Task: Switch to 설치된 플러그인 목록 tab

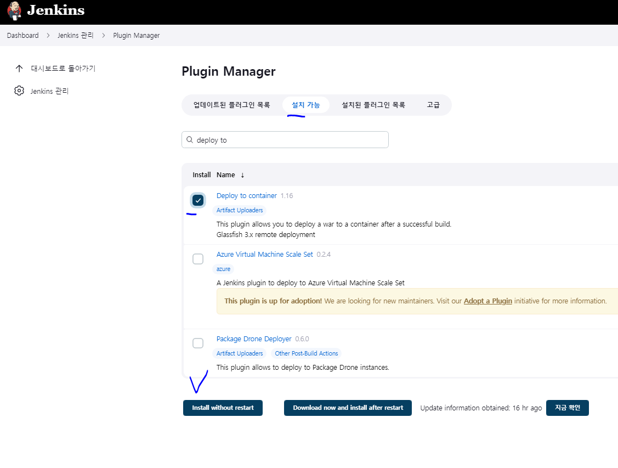Action: point(373,105)
